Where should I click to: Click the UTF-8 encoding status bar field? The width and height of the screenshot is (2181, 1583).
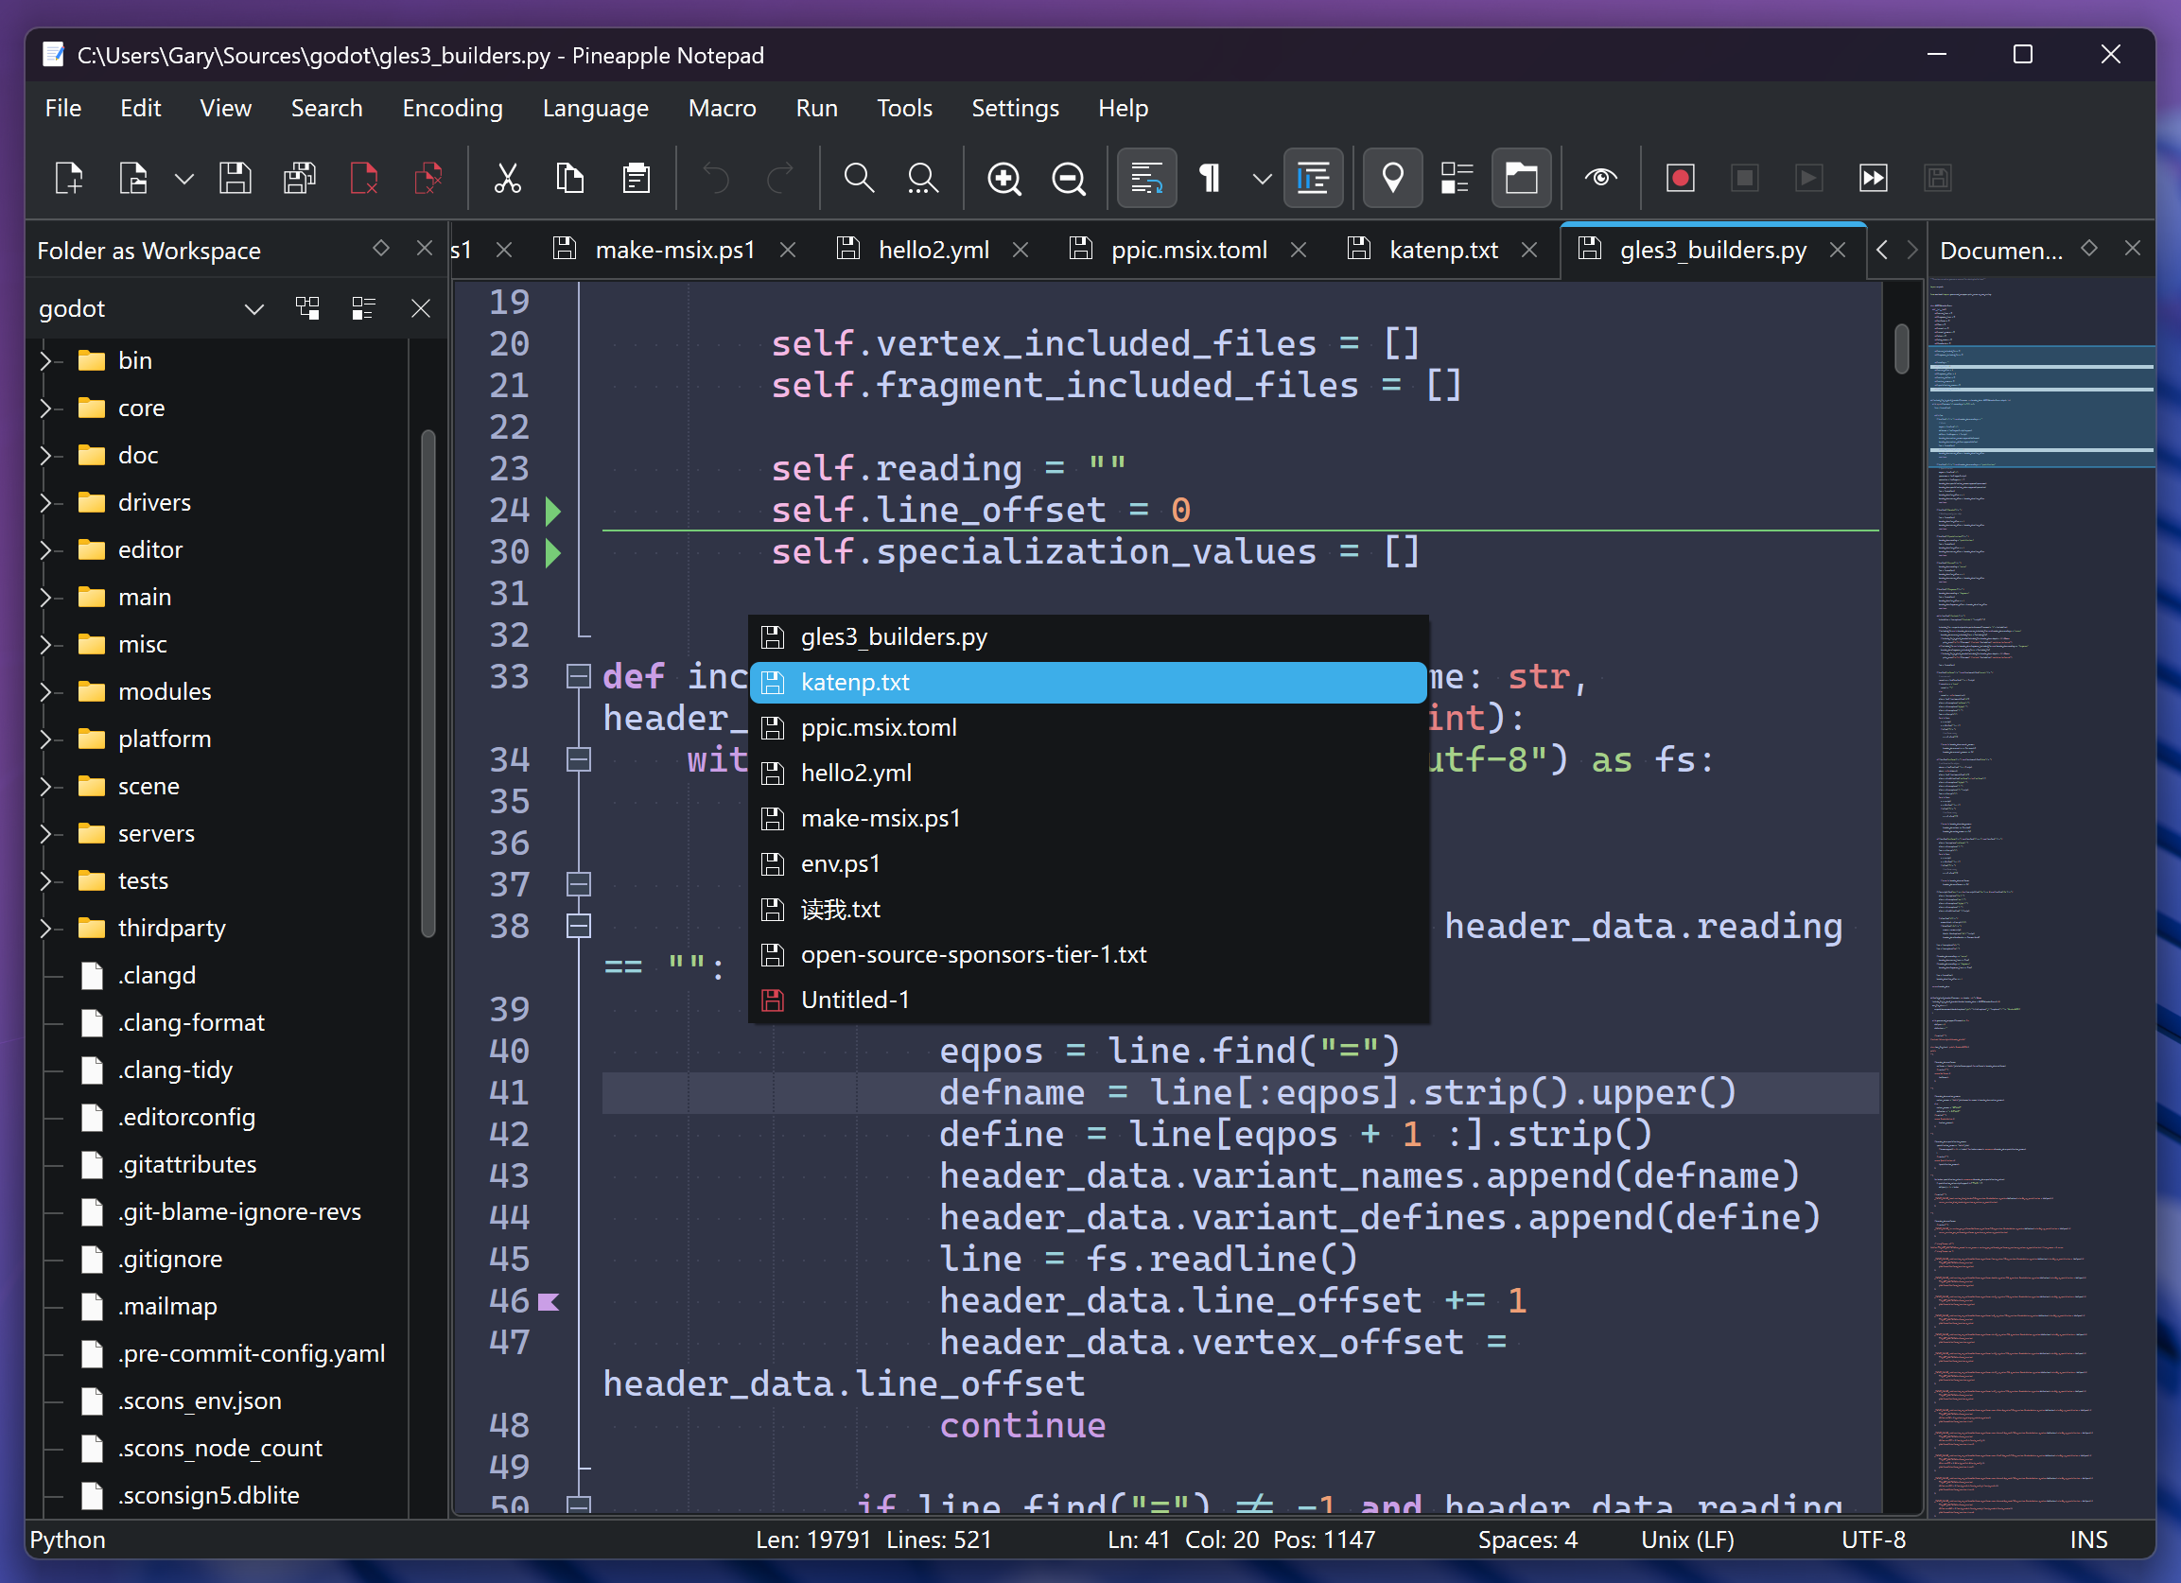(x=1874, y=1540)
